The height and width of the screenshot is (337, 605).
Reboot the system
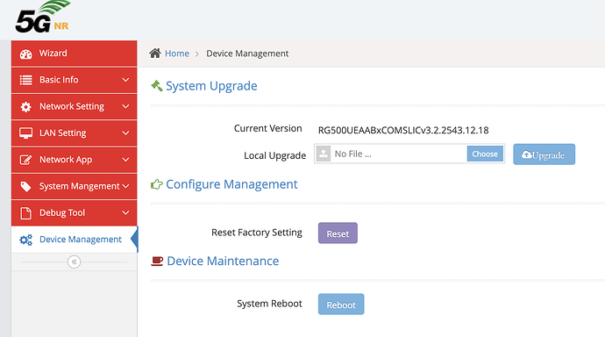[341, 305]
